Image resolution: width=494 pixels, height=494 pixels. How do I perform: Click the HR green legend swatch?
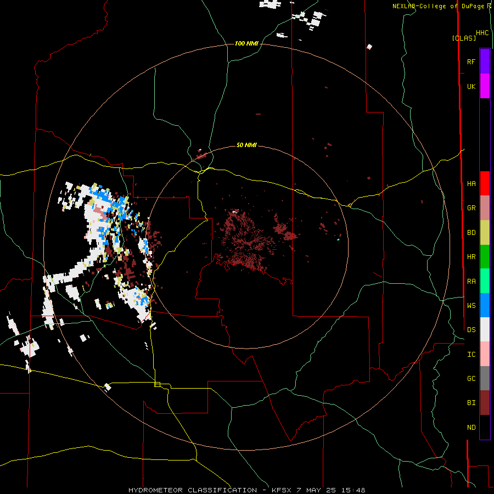point(485,257)
